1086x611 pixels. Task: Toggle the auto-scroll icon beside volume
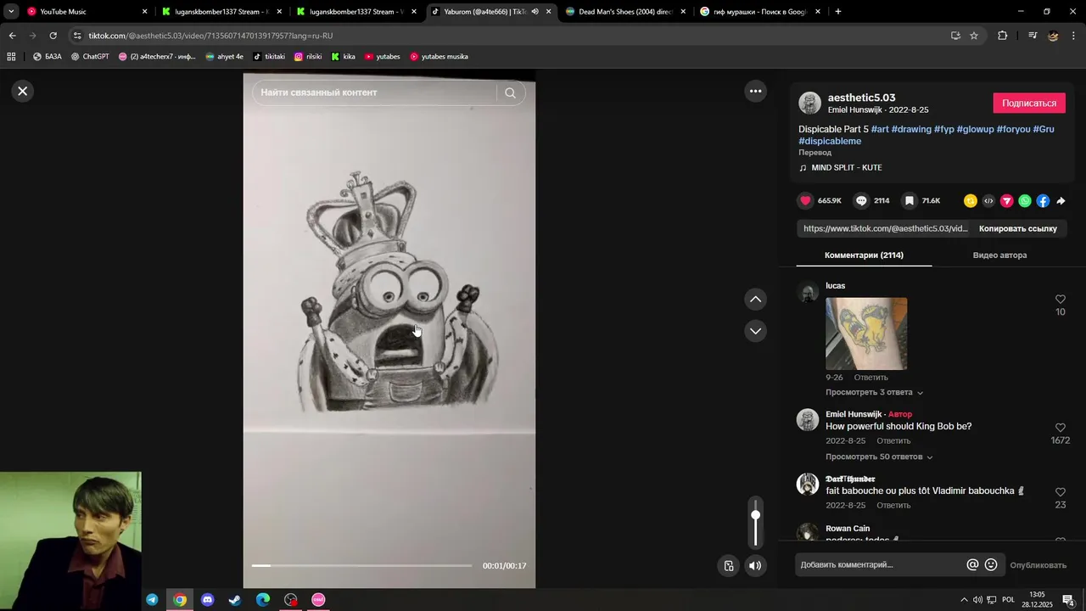pyautogui.click(x=728, y=565)
